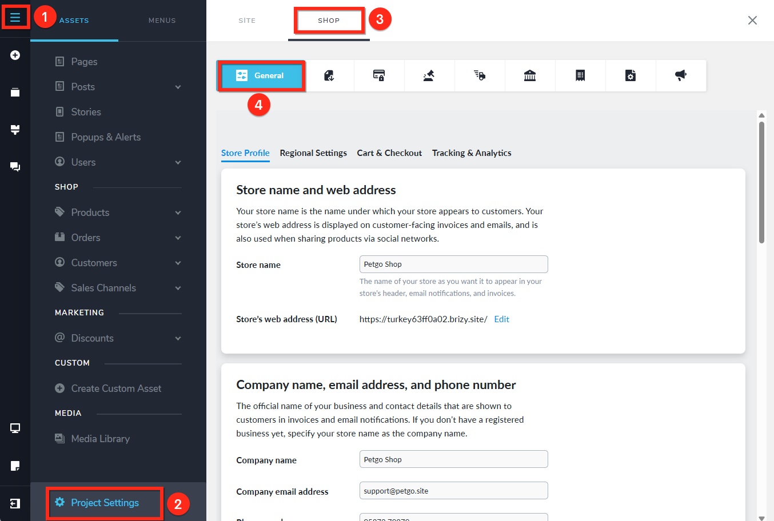Open the Cart & Checkout sub-tab
The height and width of the screenshot is (521, 774).
click(x=389, y=153)
